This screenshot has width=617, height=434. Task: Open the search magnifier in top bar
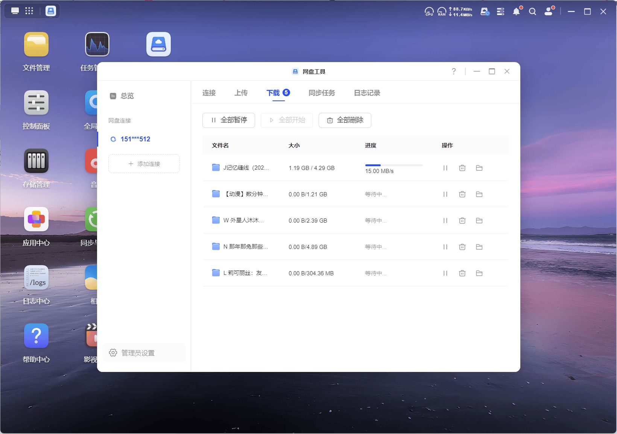(532, 12)
